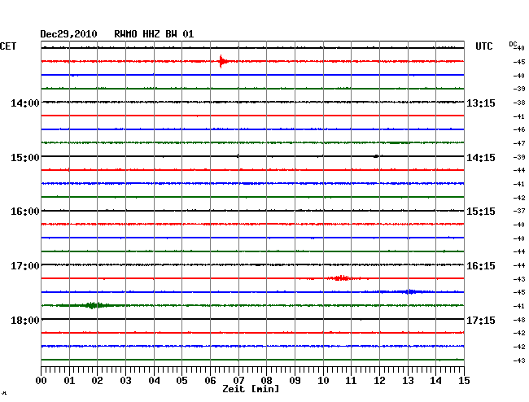The width and height of the screenshot is (529, 402).
Task: Click the 13:15 UTC time label
Action: click(481, 103)
